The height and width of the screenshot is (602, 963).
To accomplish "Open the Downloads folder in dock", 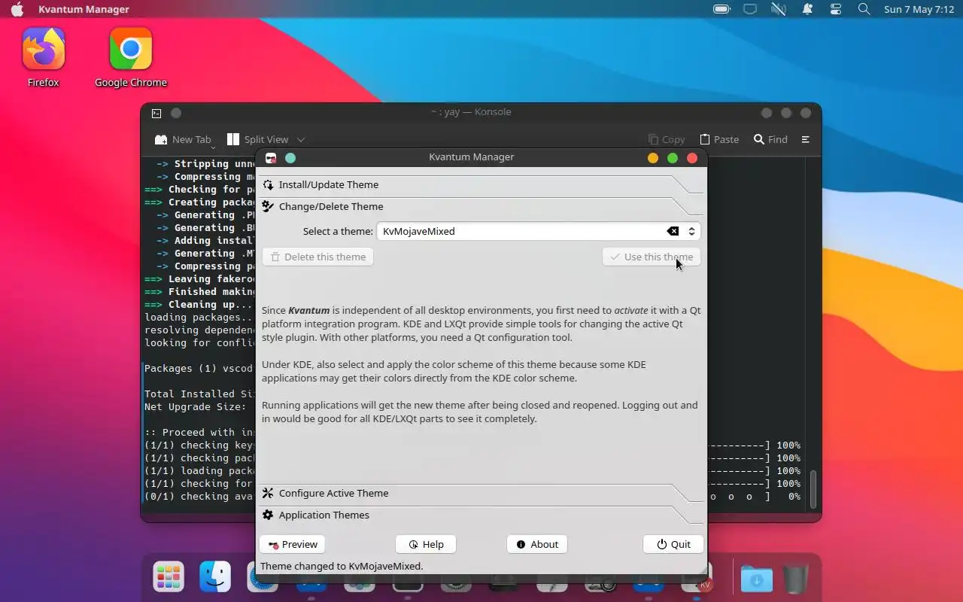I will 756,578.
